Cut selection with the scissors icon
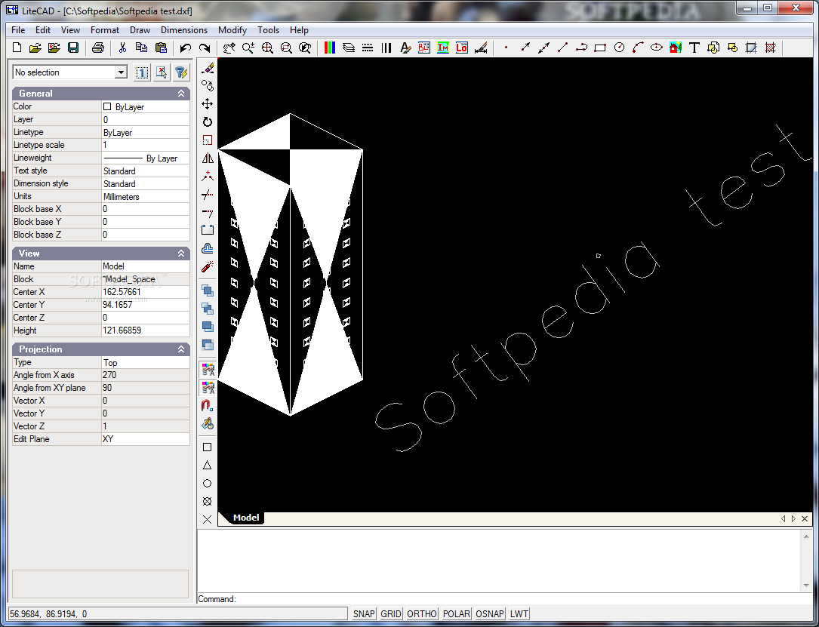Viewport: 819px width, 627px height. pos(122,48)
